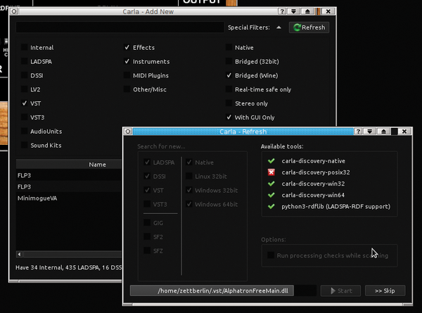Click the shade-up arrow in Carla - Add New titlebar
This screenshot has height=313, width=422.
tap(307, 11)
